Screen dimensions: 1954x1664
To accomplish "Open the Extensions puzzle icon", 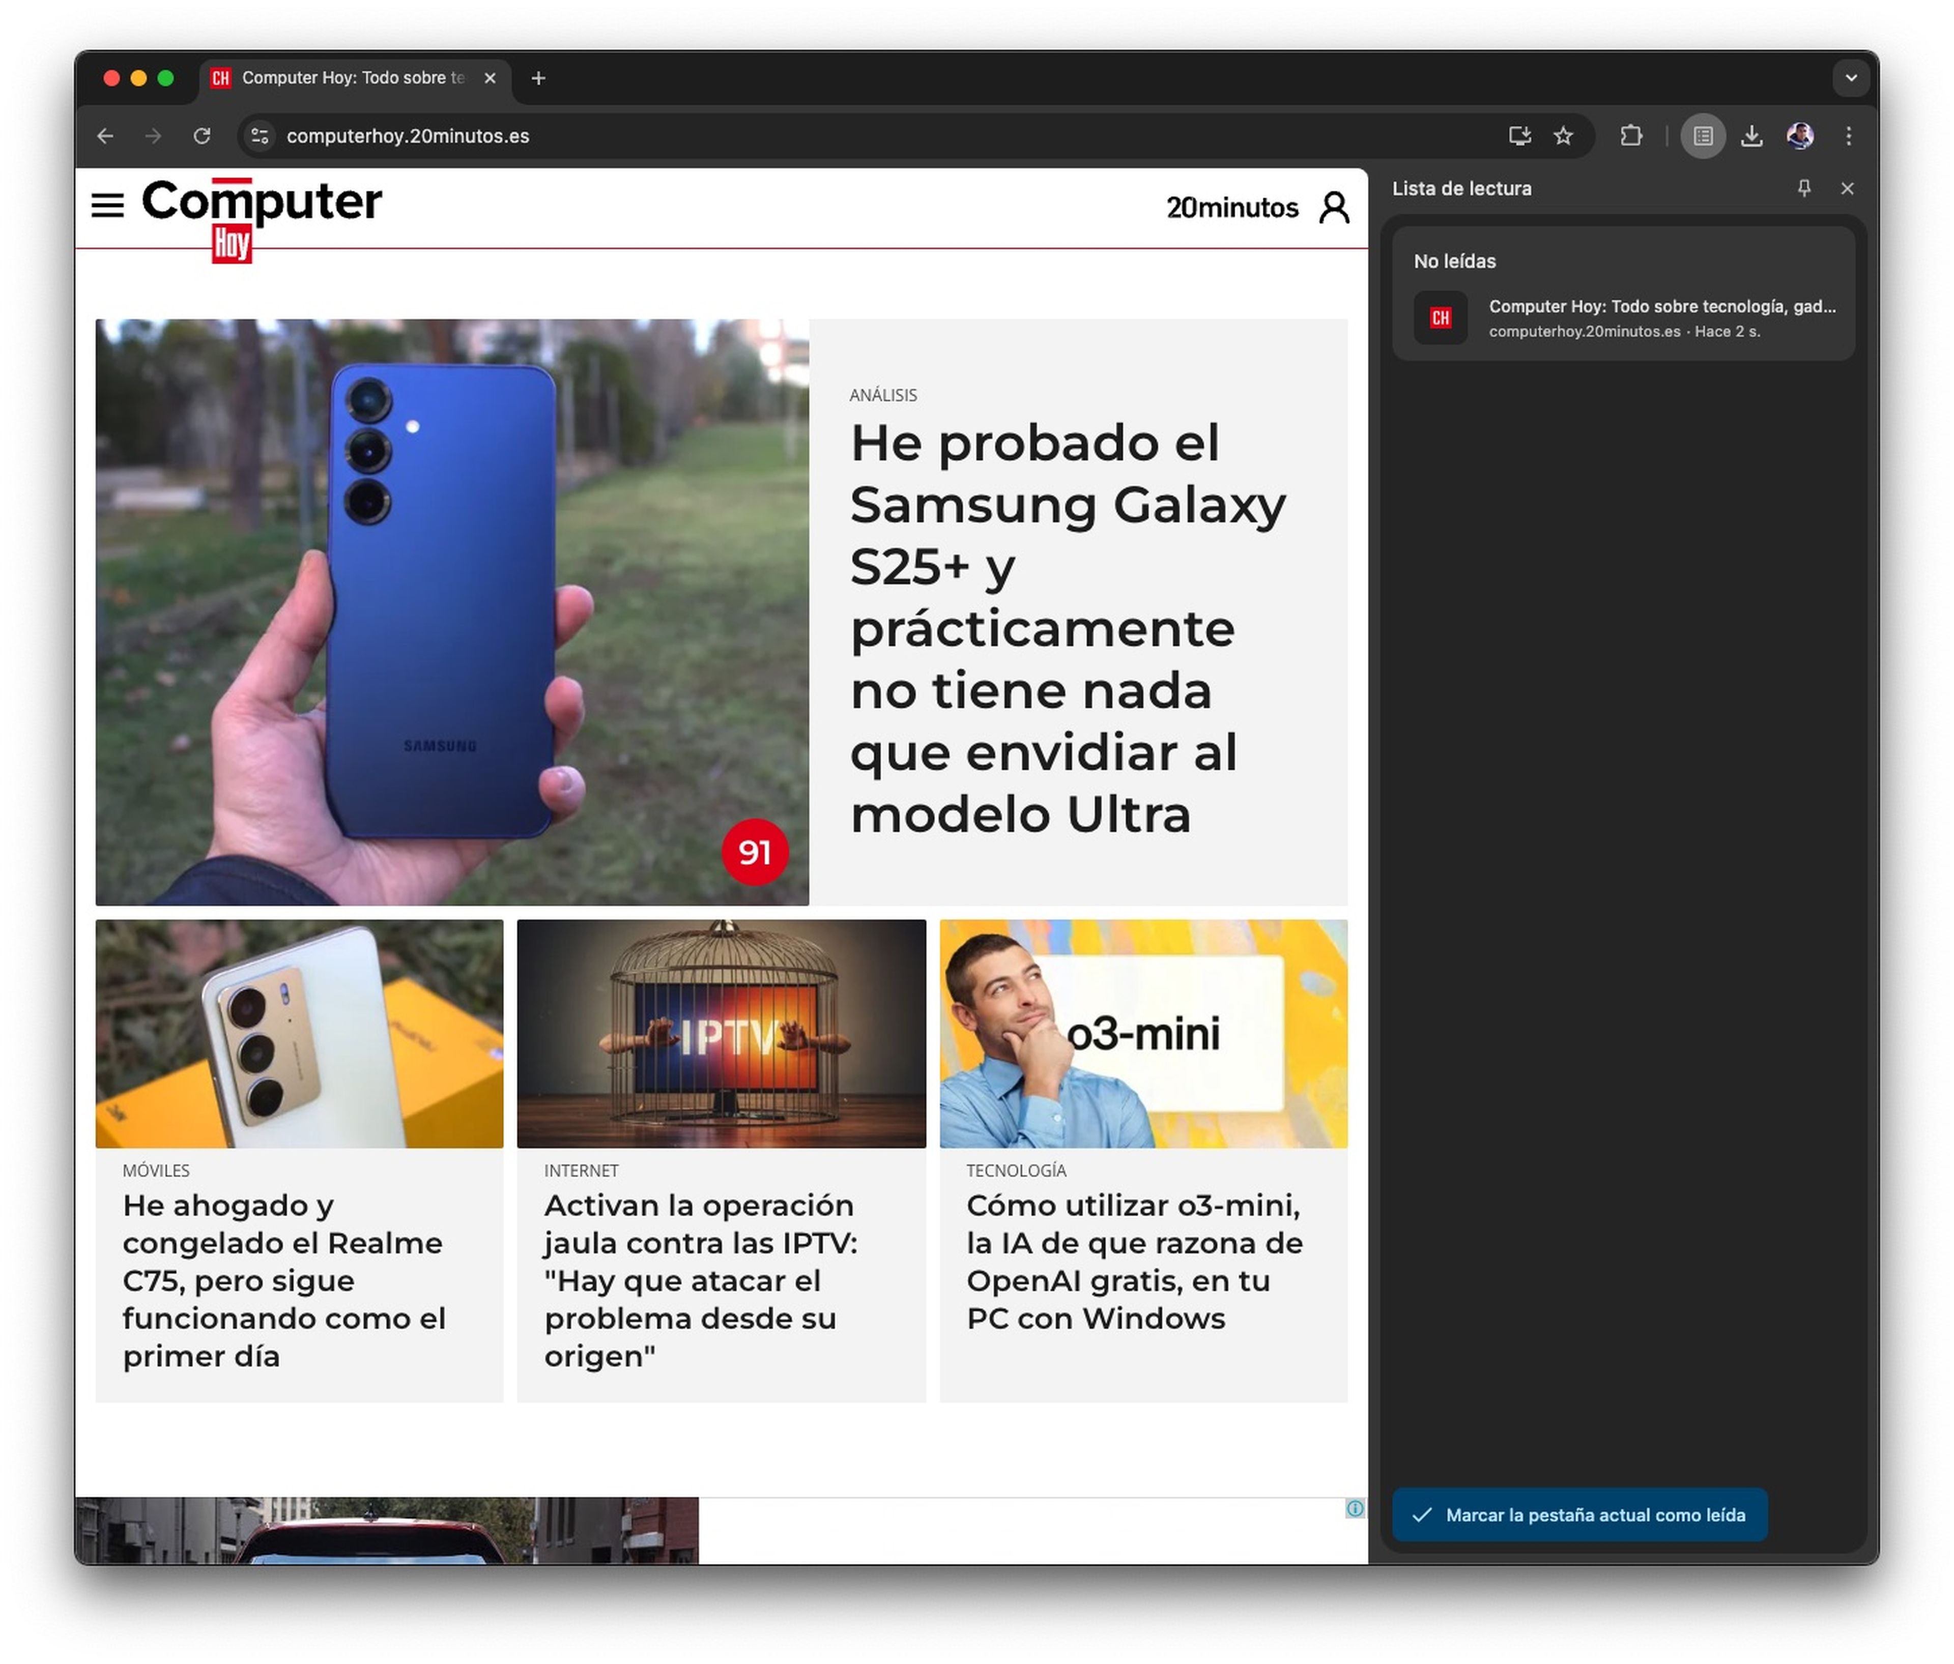I will click(x=1631, y=136).
